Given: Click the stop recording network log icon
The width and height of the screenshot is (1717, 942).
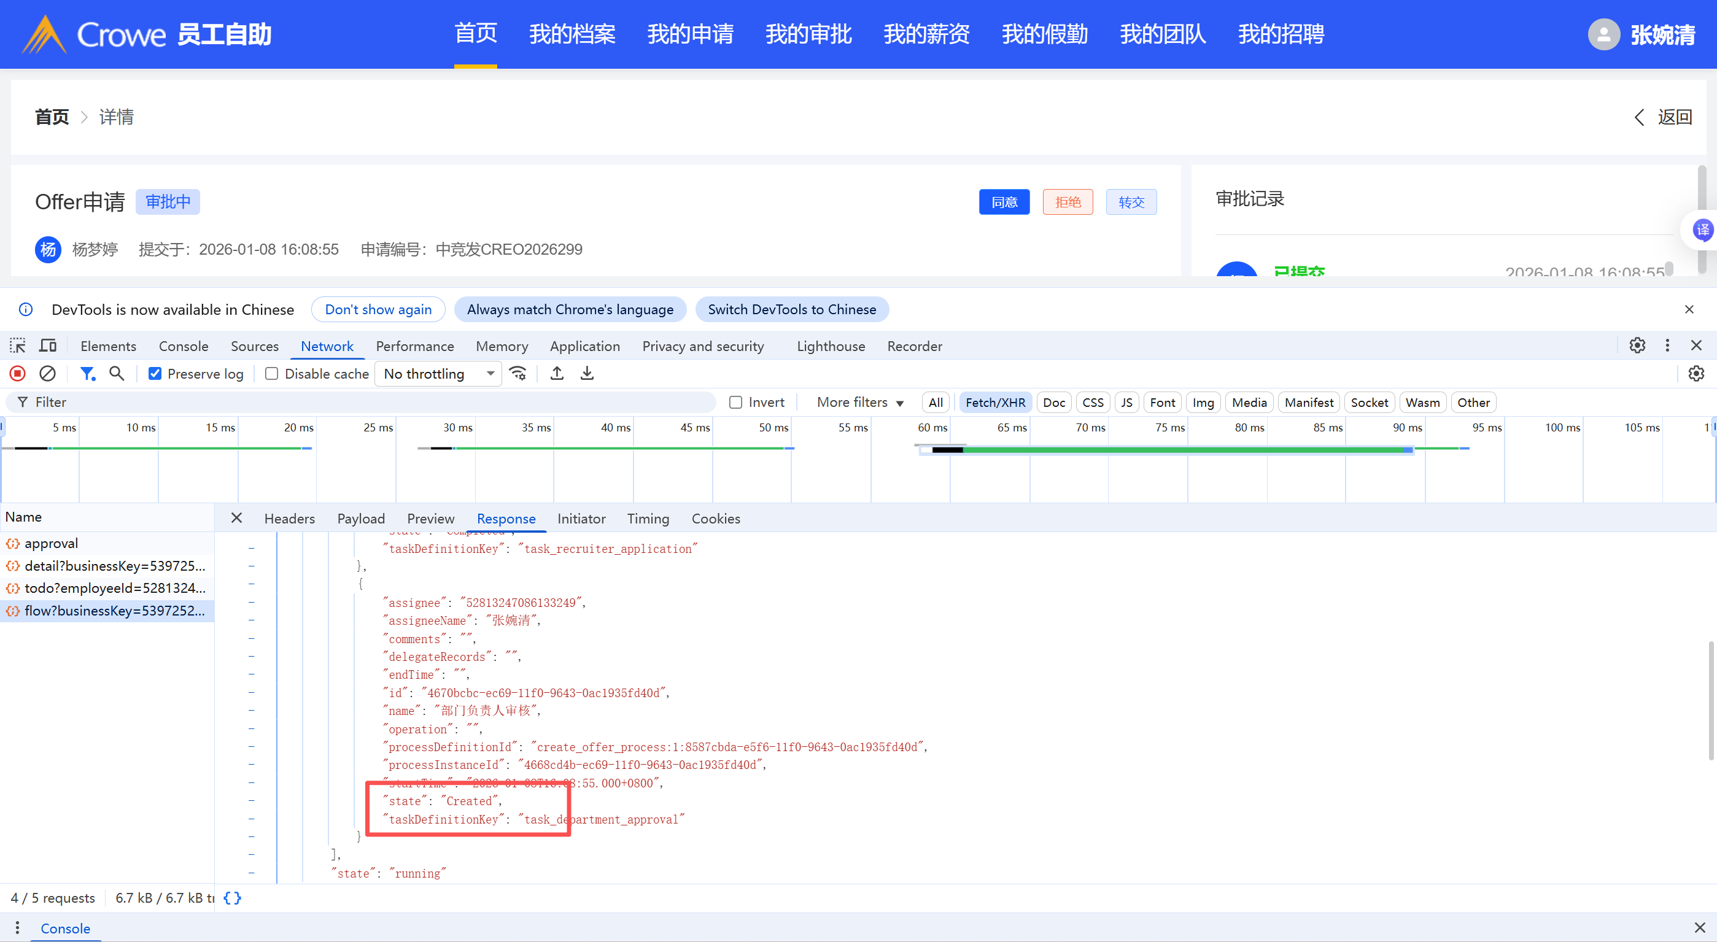Looking at the screenshot, I should pyautogui.click(x=18, y=374).
